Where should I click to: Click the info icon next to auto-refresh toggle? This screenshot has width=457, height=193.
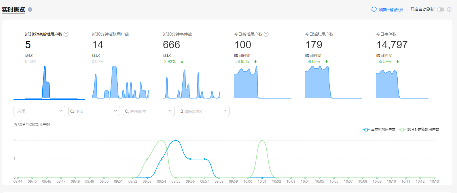449,9
